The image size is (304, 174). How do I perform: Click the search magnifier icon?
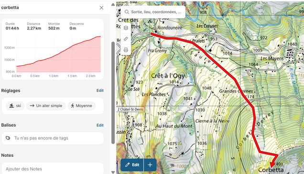click(127, 12)
